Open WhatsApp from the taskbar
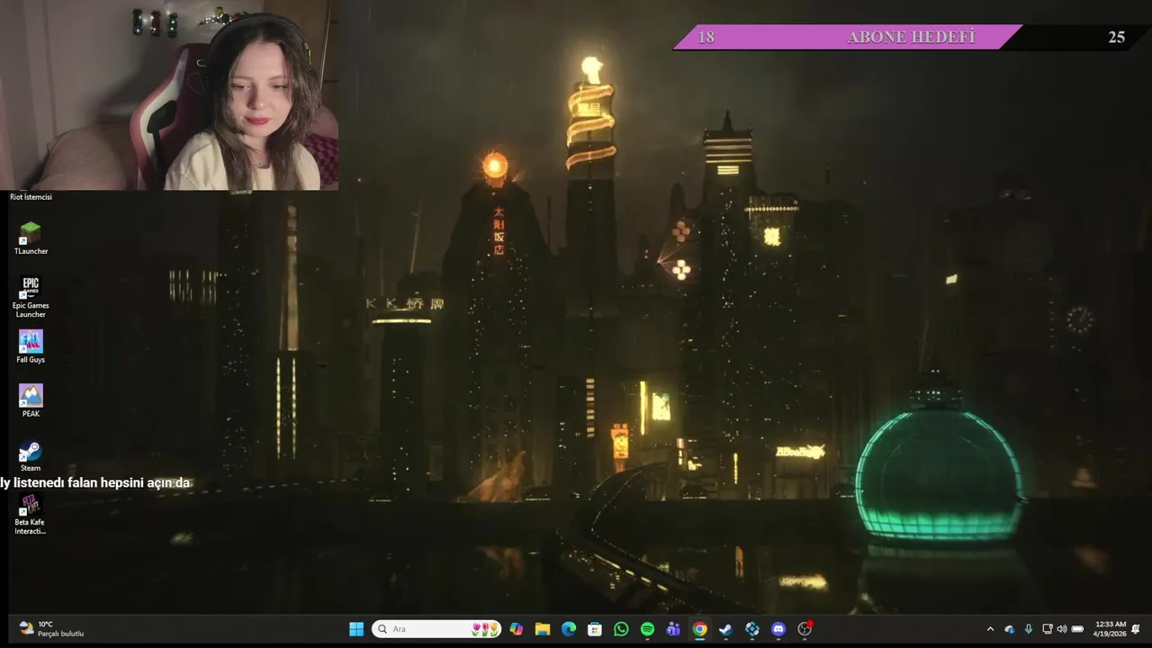The width and height of the screenshot is (1152, 648). (x=621, y=629)
